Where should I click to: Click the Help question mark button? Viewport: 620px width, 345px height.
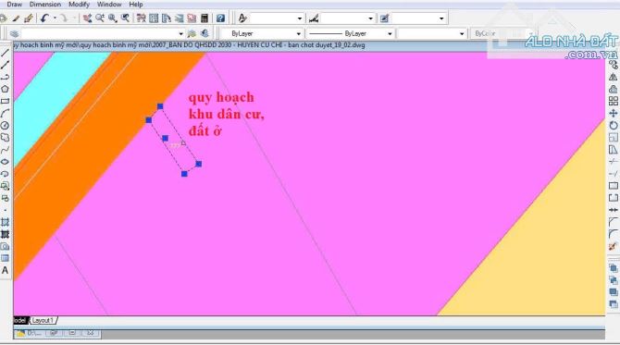click(x=220, y=18)
